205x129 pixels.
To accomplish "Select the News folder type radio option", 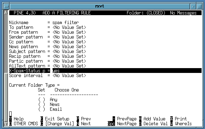I will click(x=42, y=105).
